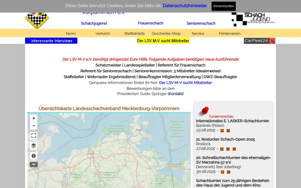Click the date 30.08.2025

coord(206,171)
